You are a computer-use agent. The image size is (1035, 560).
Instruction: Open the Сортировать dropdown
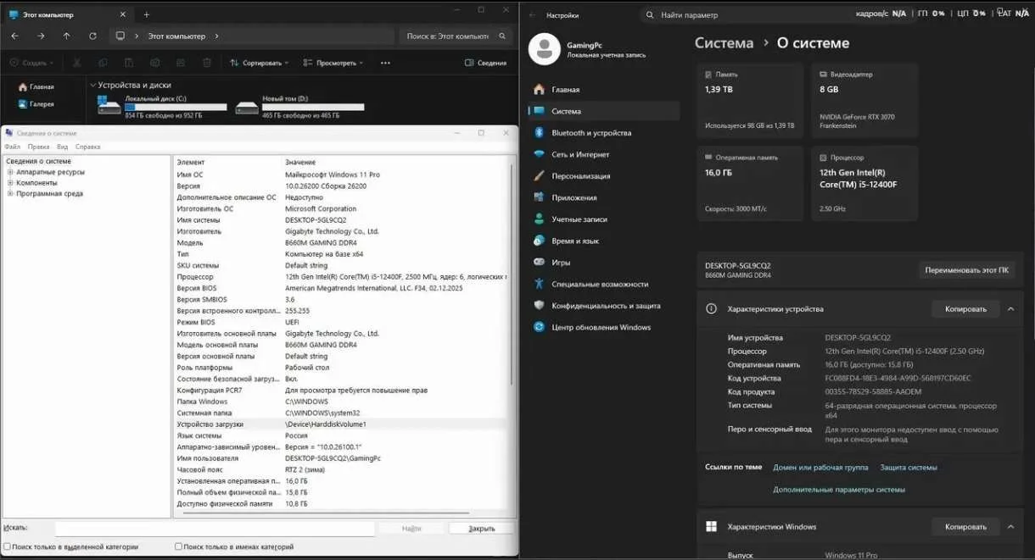[260, 63]
